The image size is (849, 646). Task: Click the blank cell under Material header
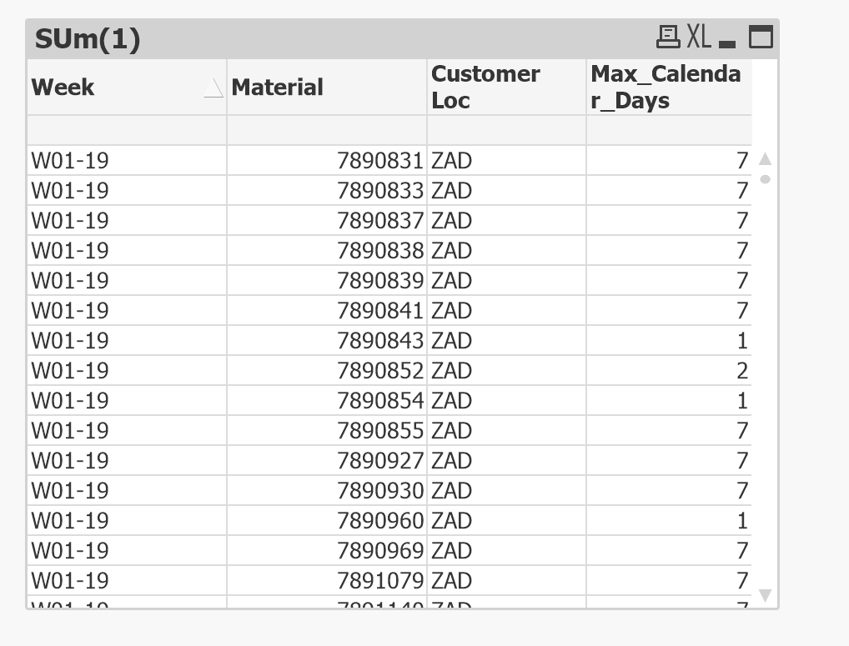coord(326,130)
